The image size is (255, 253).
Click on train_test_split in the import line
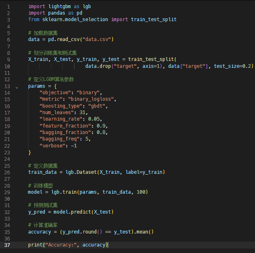click(153, 20)
